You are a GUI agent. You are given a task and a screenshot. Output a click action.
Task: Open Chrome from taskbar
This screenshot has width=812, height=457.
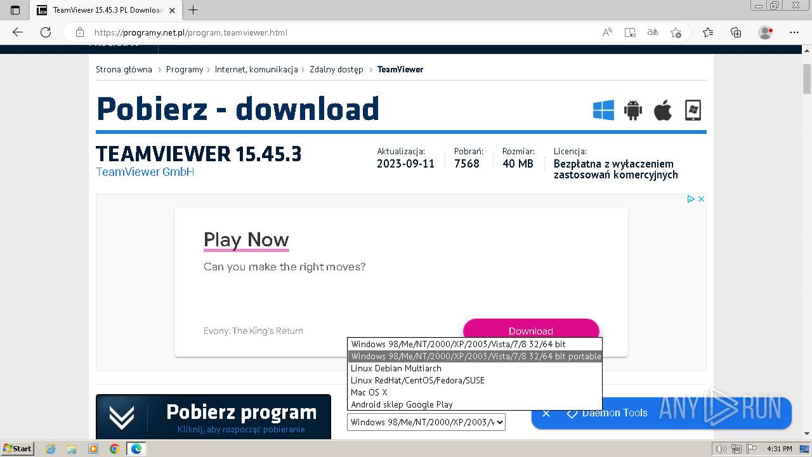[x=114, y=449]
